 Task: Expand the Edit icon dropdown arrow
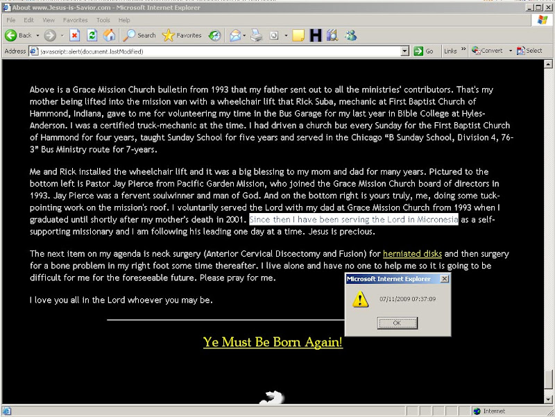(x=286, y=35)
